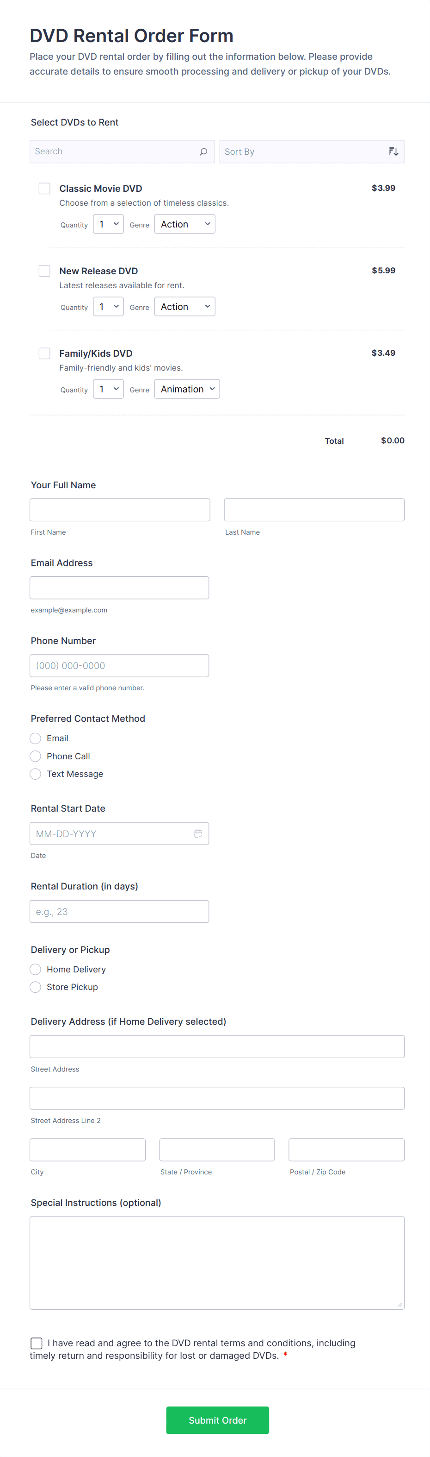Focus the First Name input field
Image resolution: width=430 pixels, height=1457 pixels.
point(120,510)
